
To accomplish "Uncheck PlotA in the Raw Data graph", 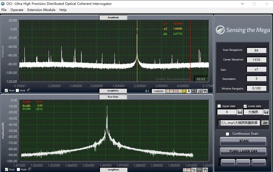I will pos(7,169).
